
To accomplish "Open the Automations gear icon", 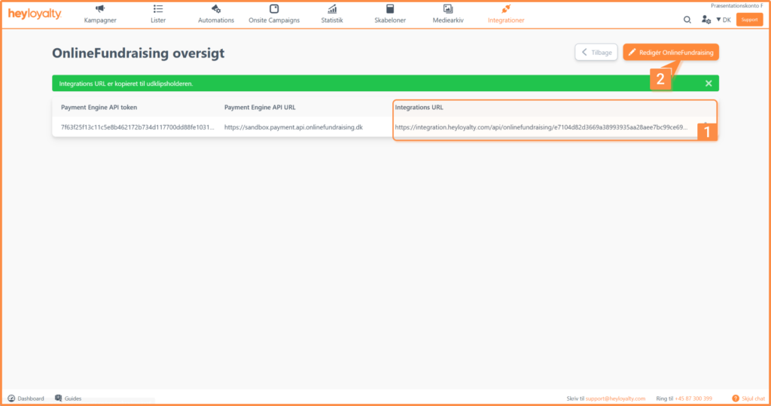I will pos(216,8).
